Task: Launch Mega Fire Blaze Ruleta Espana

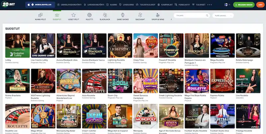Action: (197, 81)
